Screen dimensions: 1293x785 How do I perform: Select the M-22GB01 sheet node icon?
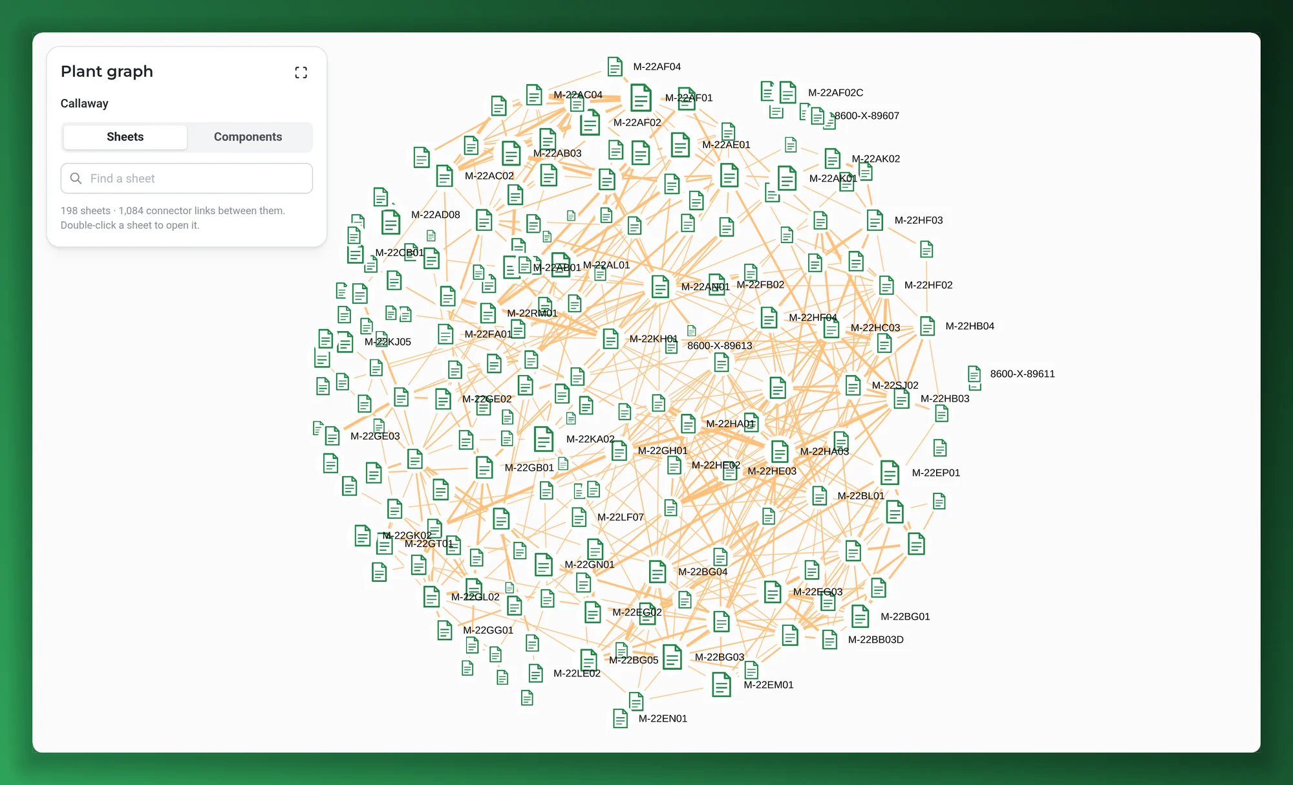point(484,468)
